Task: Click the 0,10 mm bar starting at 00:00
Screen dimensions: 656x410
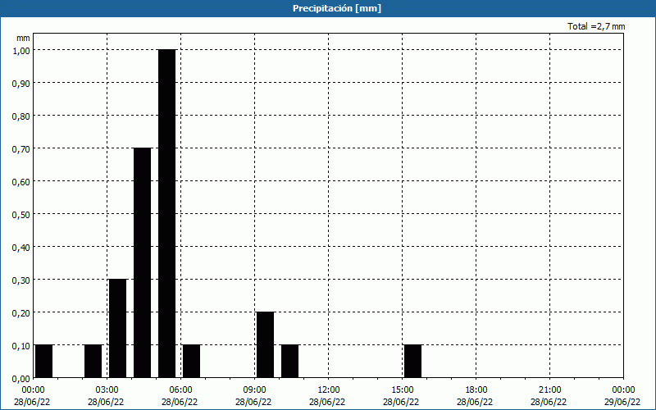Action: pos(43,361)
